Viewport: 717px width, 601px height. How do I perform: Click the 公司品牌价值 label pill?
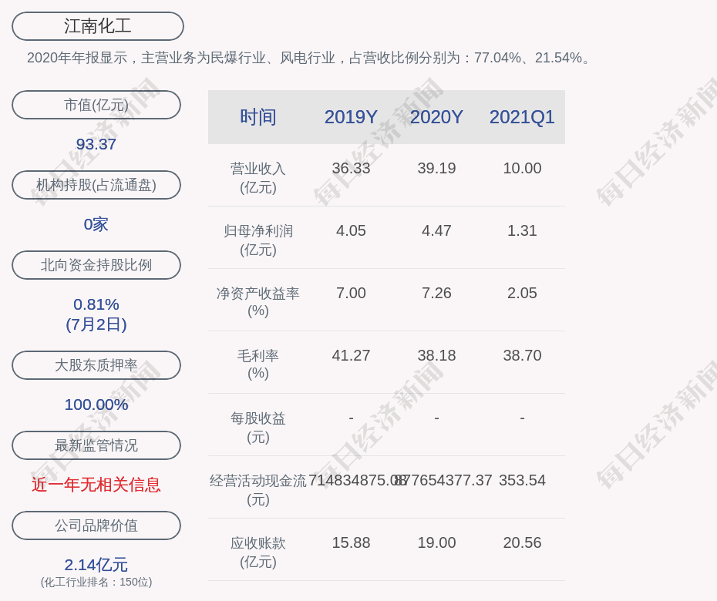pos(96,525)
